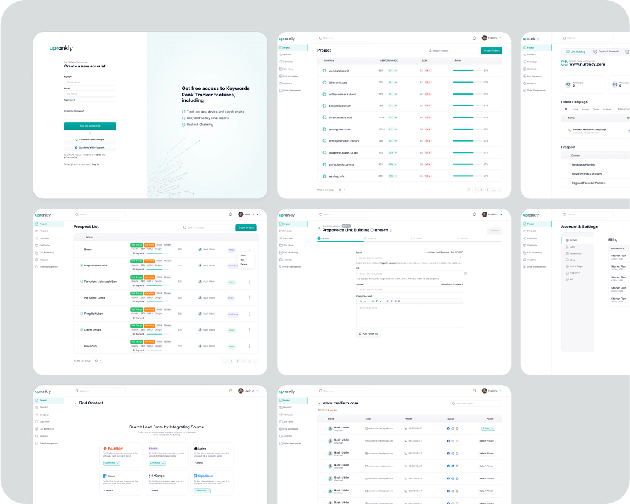Click the DigitalOcean integration logo
This screenshot has height=504, width=630.
pyautogui.click(x=205, y=476)
